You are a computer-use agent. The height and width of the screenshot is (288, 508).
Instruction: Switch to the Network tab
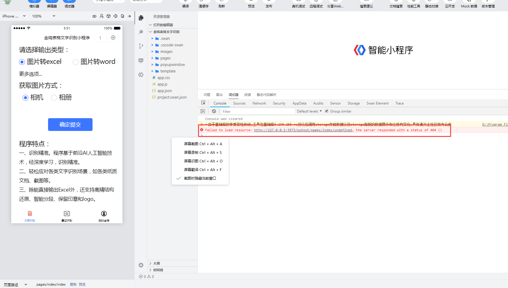(x=259, y=103)
